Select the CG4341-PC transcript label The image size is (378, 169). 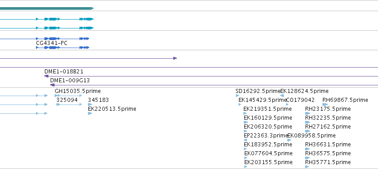52,43
